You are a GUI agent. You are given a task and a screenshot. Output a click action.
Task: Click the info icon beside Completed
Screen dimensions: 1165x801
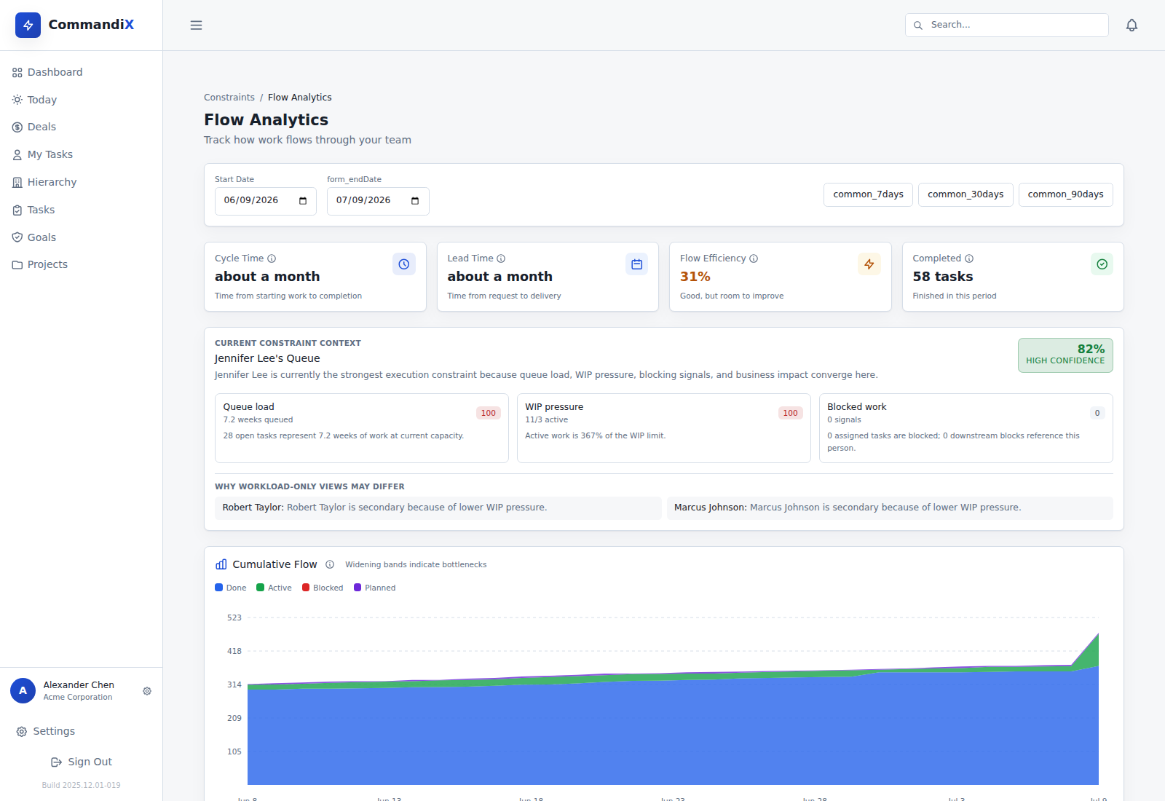(x=969, y=259)
